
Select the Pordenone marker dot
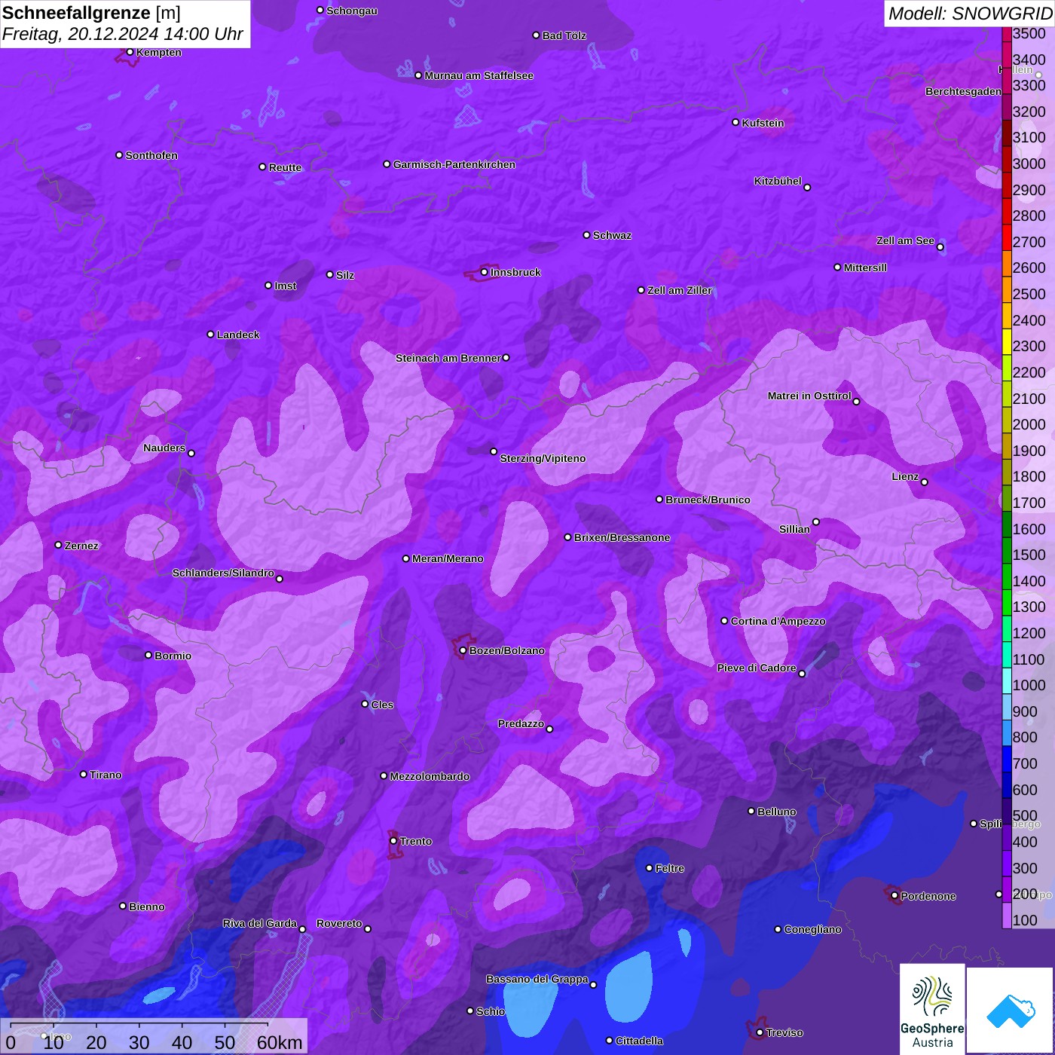[894, 896]
